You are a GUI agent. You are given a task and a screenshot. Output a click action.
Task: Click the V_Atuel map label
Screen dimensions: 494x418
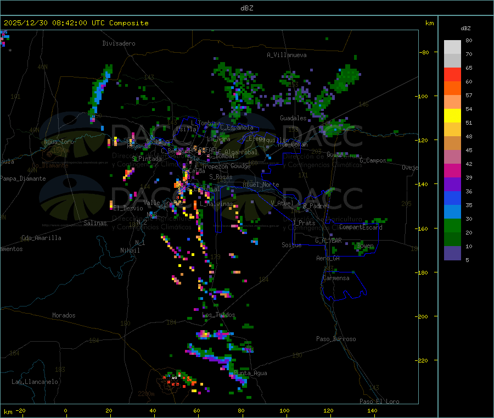pos(282,203)
